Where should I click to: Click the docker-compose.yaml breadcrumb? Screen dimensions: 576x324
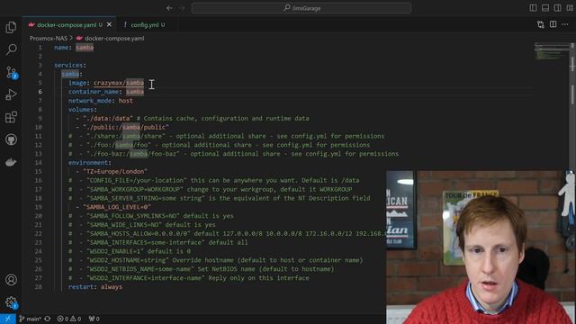point(114,38)
